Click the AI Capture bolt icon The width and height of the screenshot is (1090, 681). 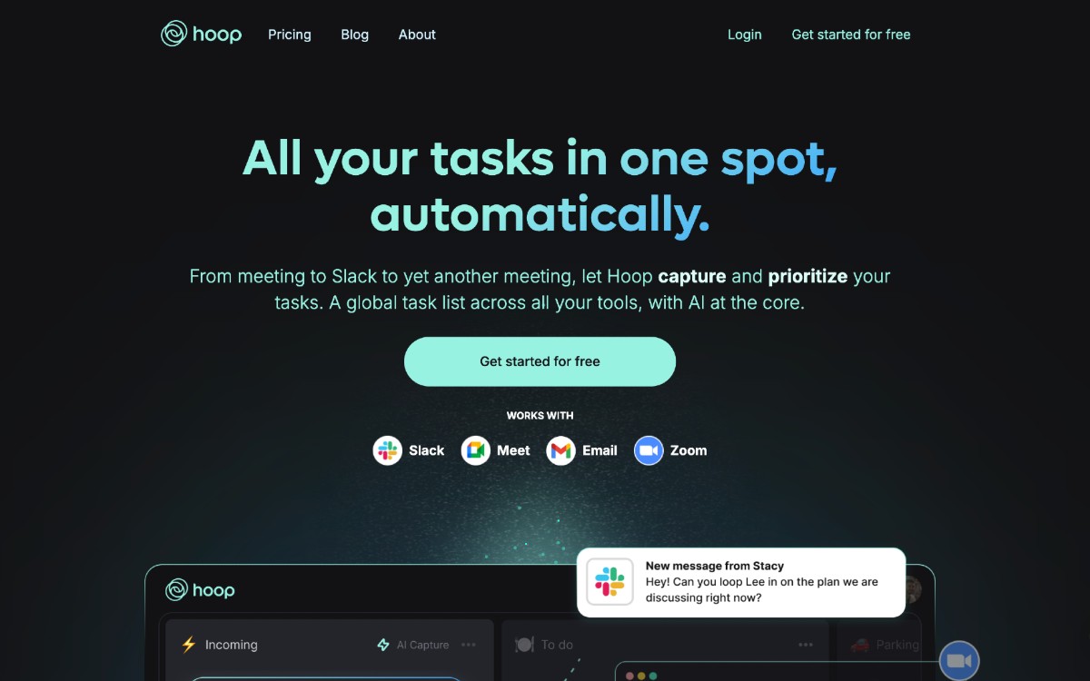tap(383, 645)
